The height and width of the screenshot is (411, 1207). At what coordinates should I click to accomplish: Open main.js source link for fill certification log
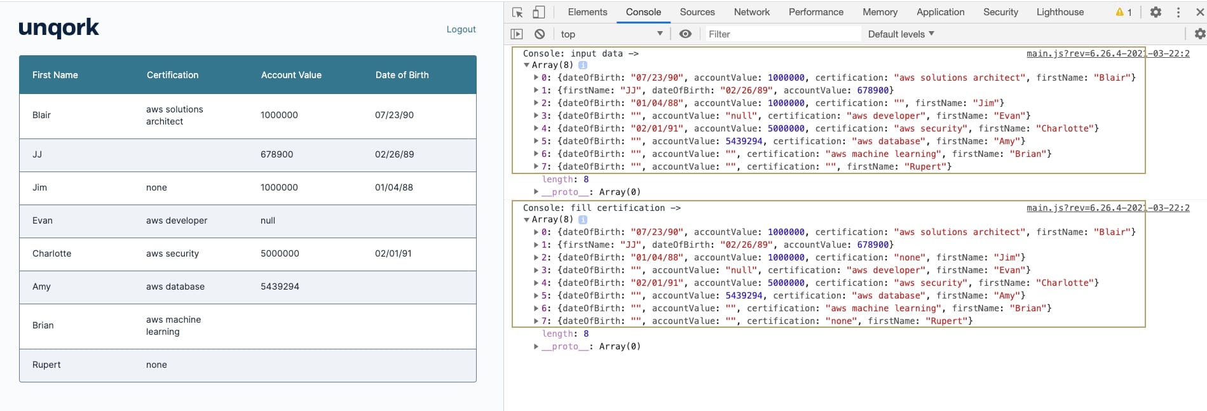1108,208
